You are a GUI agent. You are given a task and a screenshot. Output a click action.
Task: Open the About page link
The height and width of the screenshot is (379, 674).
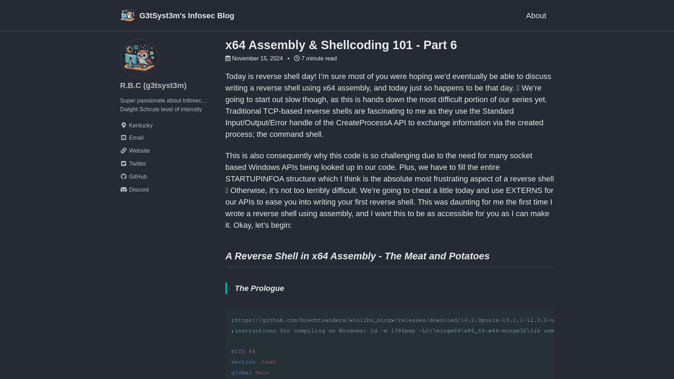coord(536,15)
